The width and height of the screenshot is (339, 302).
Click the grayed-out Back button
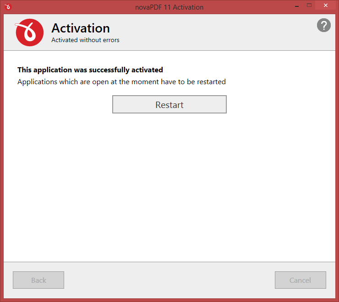[38, 280]
